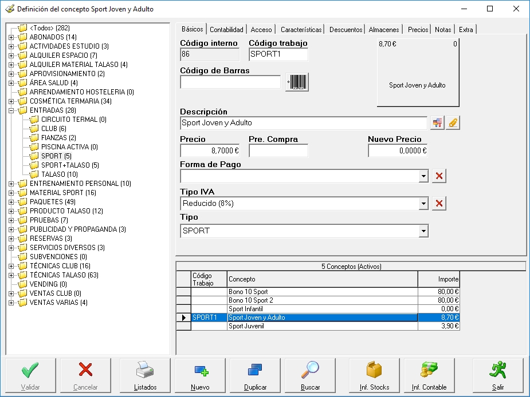Switch to the Contabilidad tab

226,30
